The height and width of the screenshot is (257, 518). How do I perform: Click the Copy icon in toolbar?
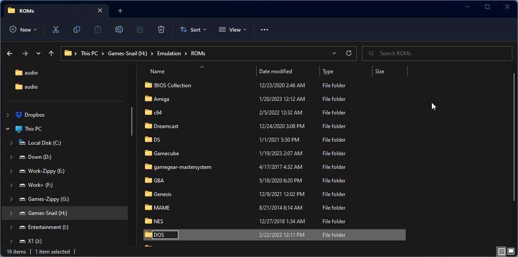pyautogui.click(x=77, y=29)
